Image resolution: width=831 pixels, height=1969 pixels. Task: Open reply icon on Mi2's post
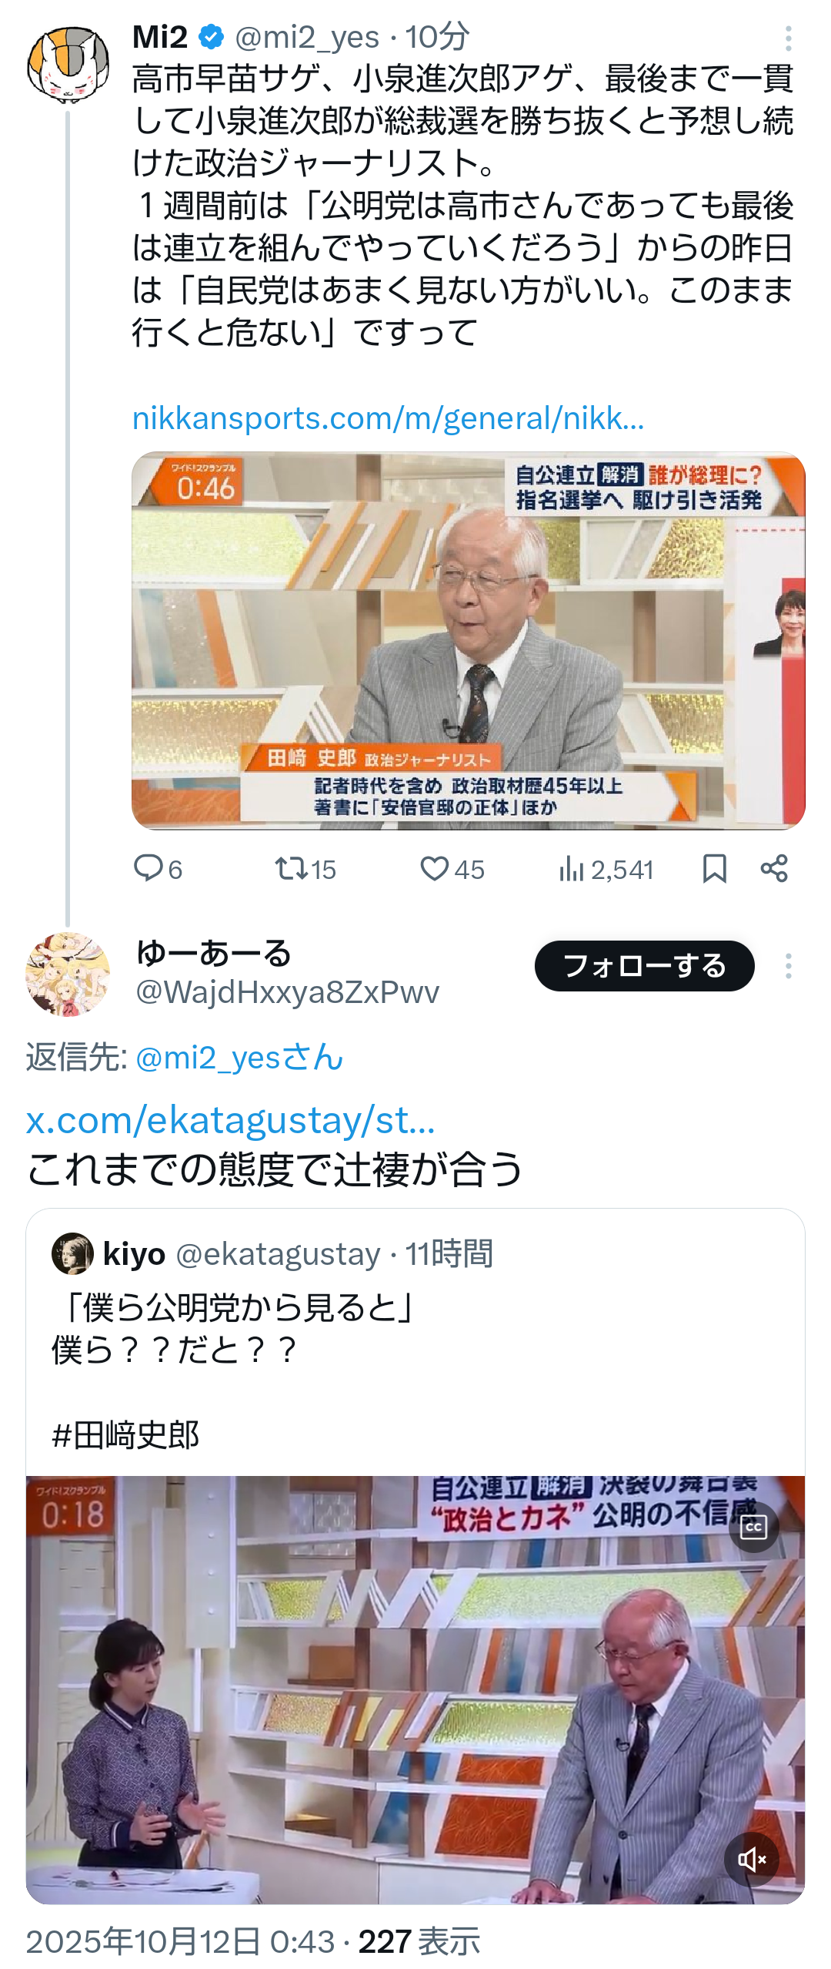[x=147, y=868]
